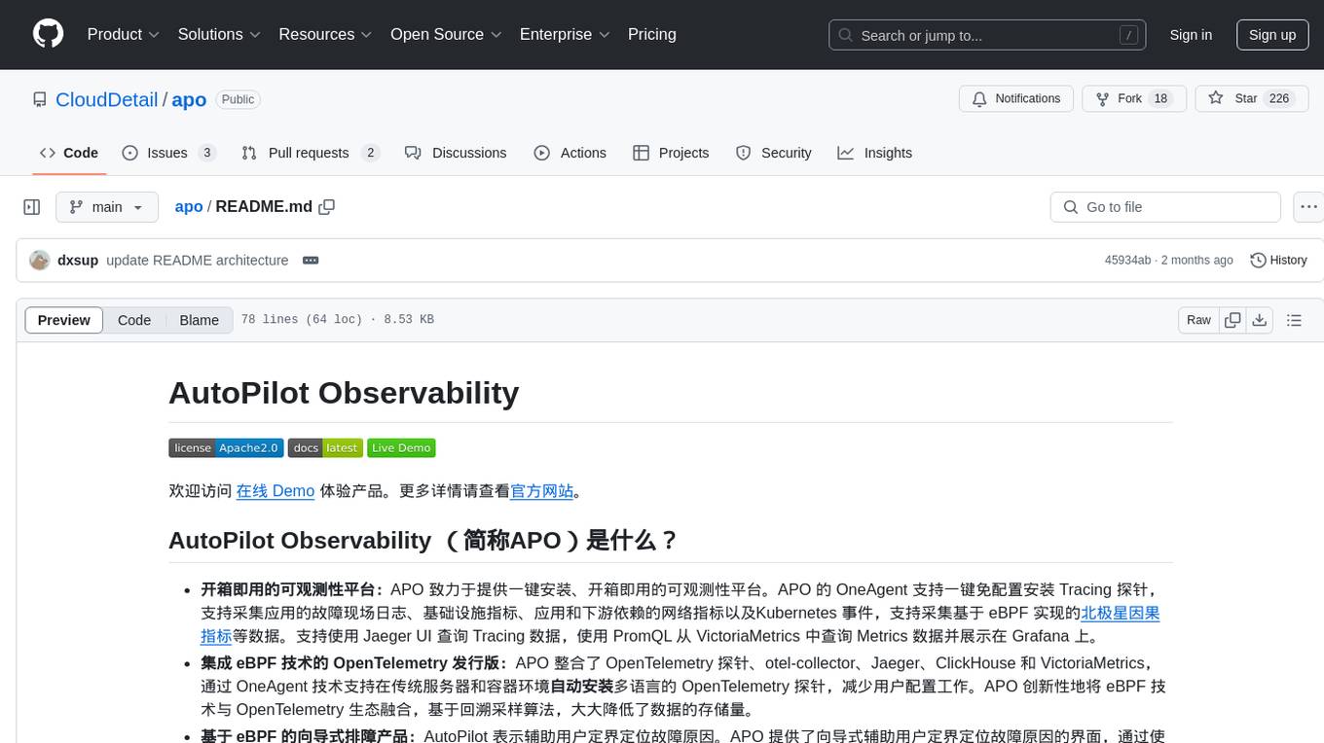The image size is (1324, 743).
Task: Switch to the Code file view
Action: tap(134, 320)
